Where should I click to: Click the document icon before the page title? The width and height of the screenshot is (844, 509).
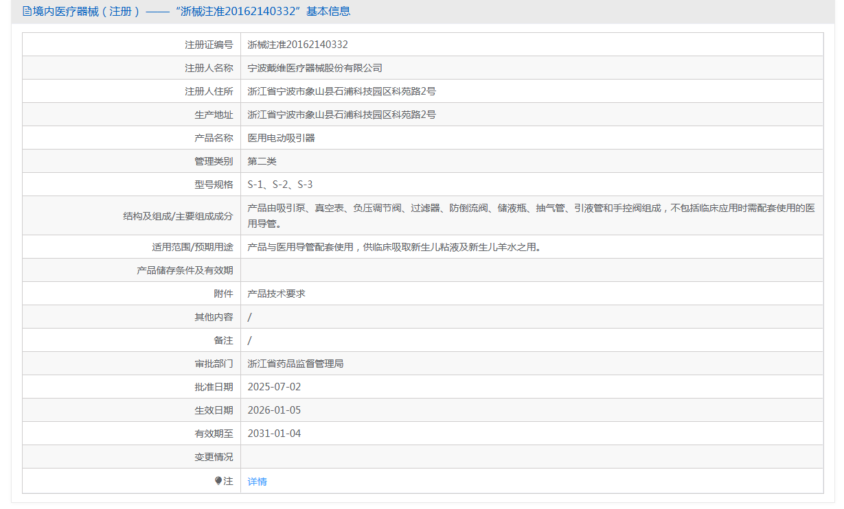27,12
